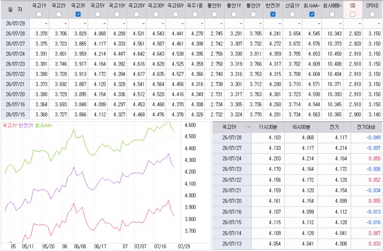This screenshot has width=383, height=251.
Task: Click the 회사AA- chart legend label
Action: pos(44,125)
